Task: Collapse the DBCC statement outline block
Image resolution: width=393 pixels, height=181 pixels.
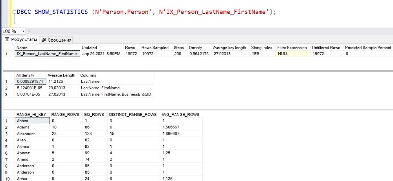Action: (14, 12)
